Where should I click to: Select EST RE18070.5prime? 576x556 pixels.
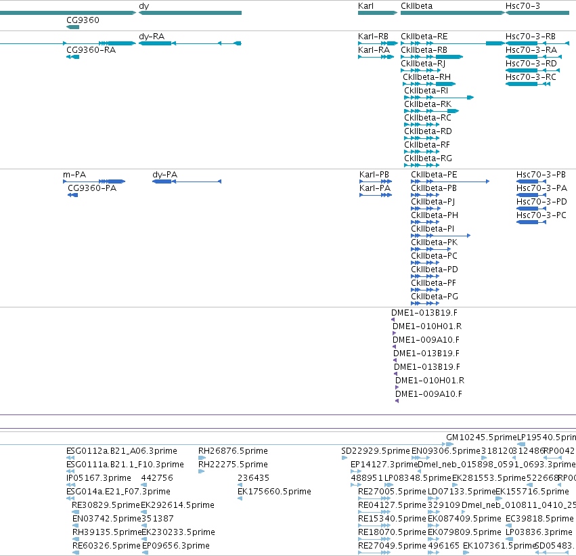(x=392, y=532)
